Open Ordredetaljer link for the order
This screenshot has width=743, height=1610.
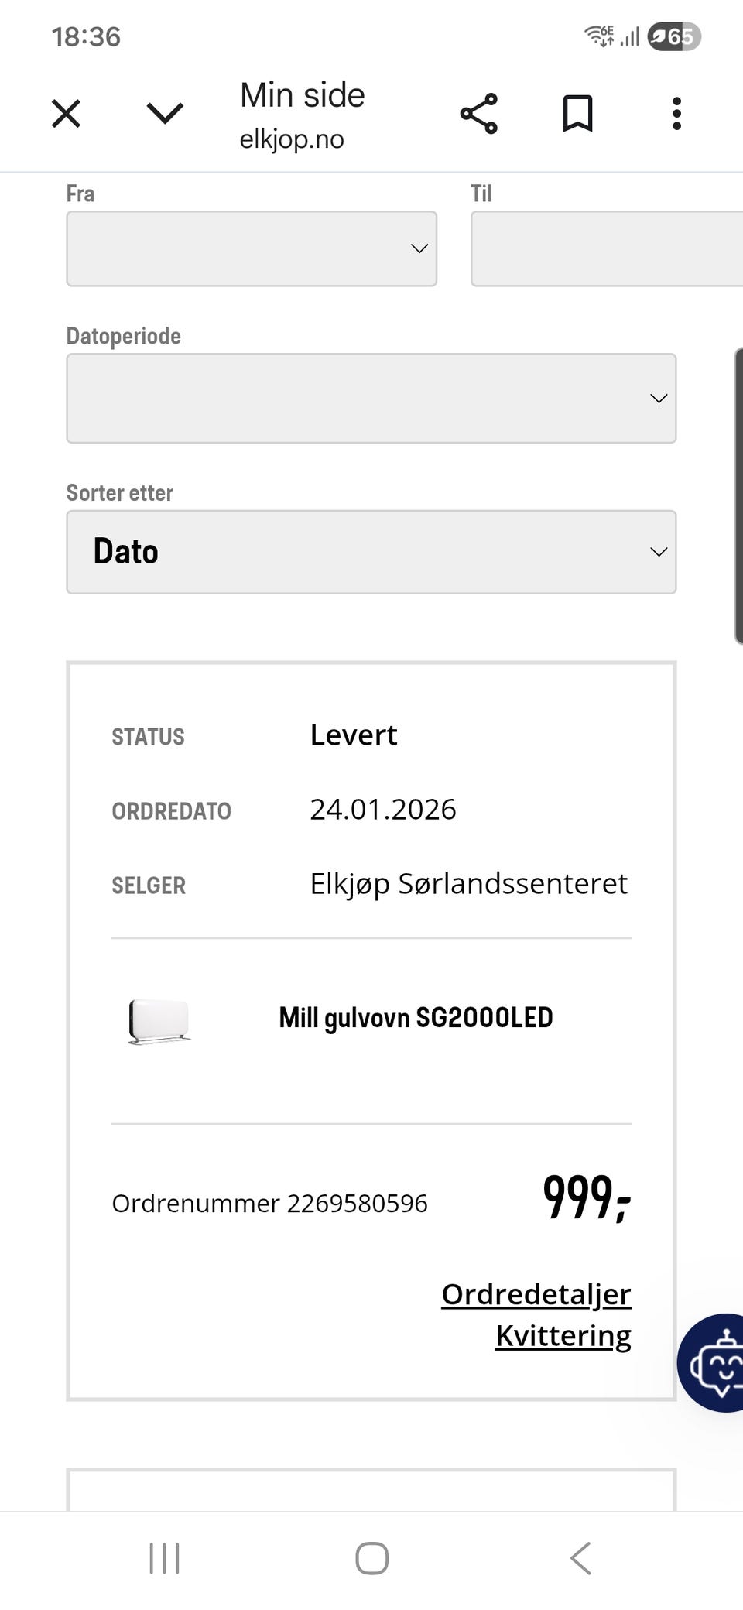[536, 1294]
